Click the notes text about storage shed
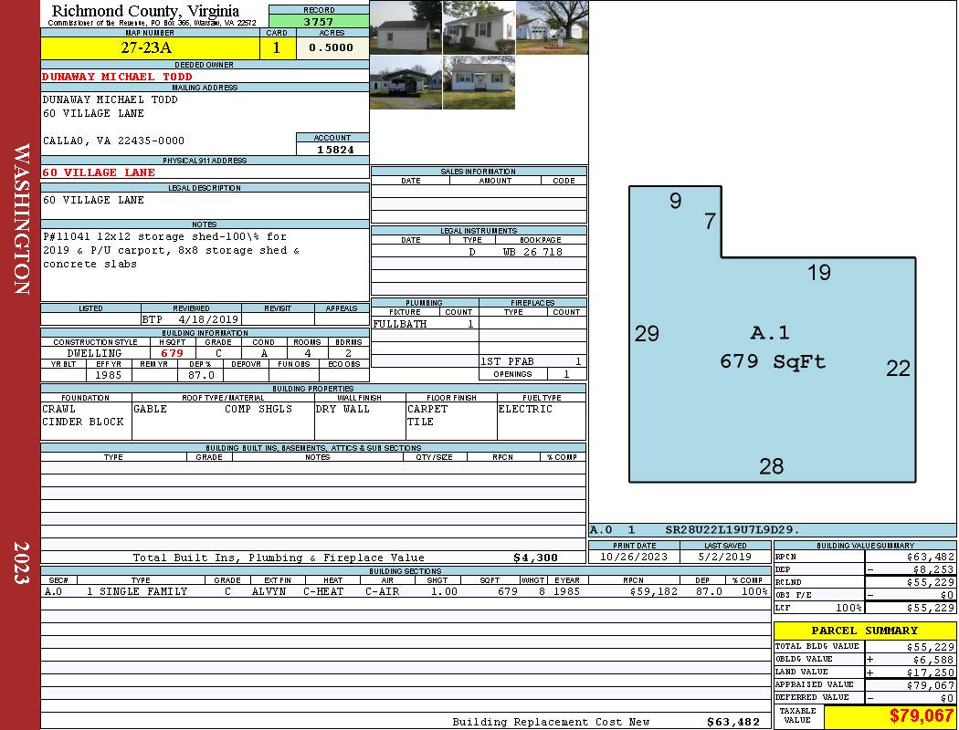The image size is (959, 730). point(171,250)
